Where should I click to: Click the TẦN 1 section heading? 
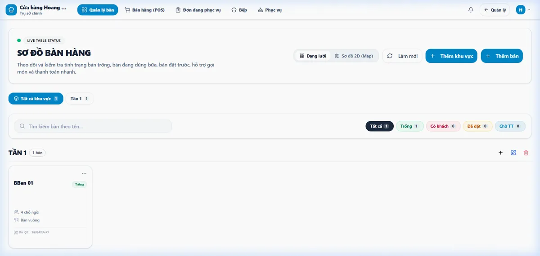[18, 153]
